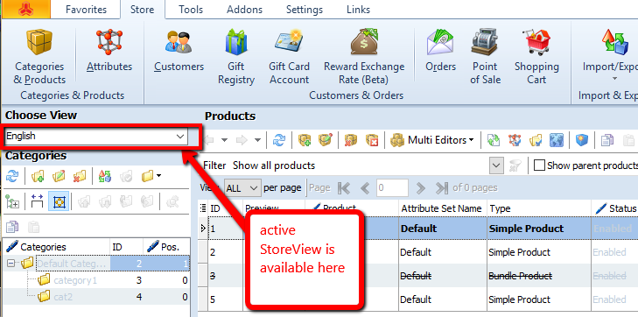The height and width of the screenshot is (317, 638).
Task: Open Gift Registry
Action: point(235,56)
